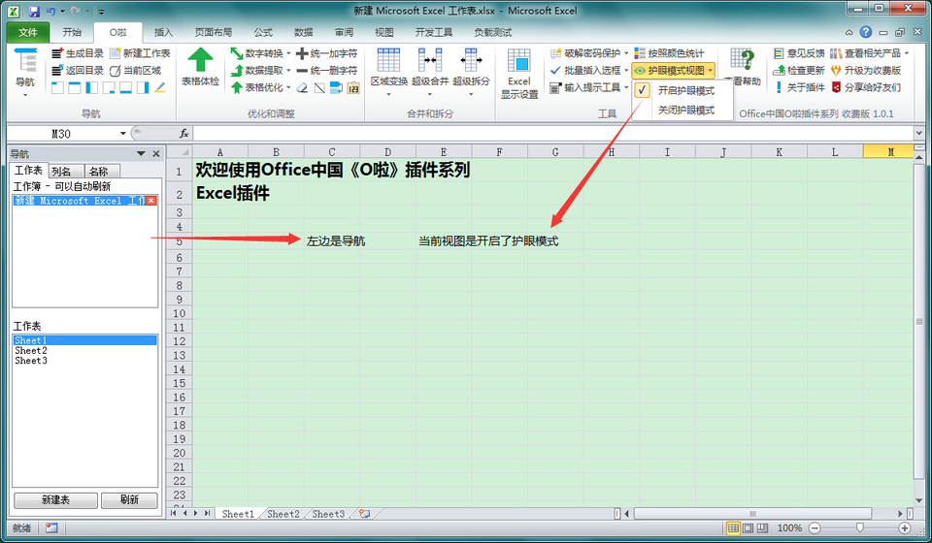Select 关闭护眼模式 option

pos(682,110)
